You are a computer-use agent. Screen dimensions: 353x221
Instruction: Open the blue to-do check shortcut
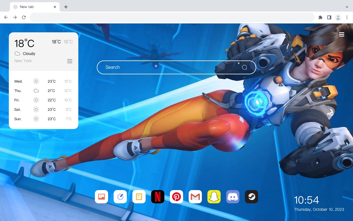120,197
